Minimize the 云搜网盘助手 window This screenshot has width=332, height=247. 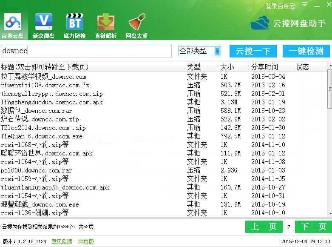point(317,6)
